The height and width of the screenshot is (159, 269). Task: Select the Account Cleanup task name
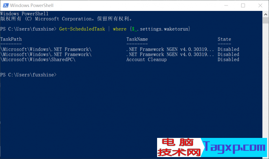(146, 60)
